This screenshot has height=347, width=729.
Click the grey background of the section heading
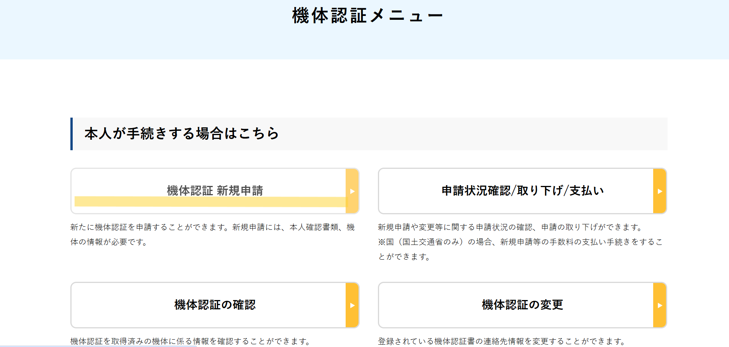tap(467, 134)
